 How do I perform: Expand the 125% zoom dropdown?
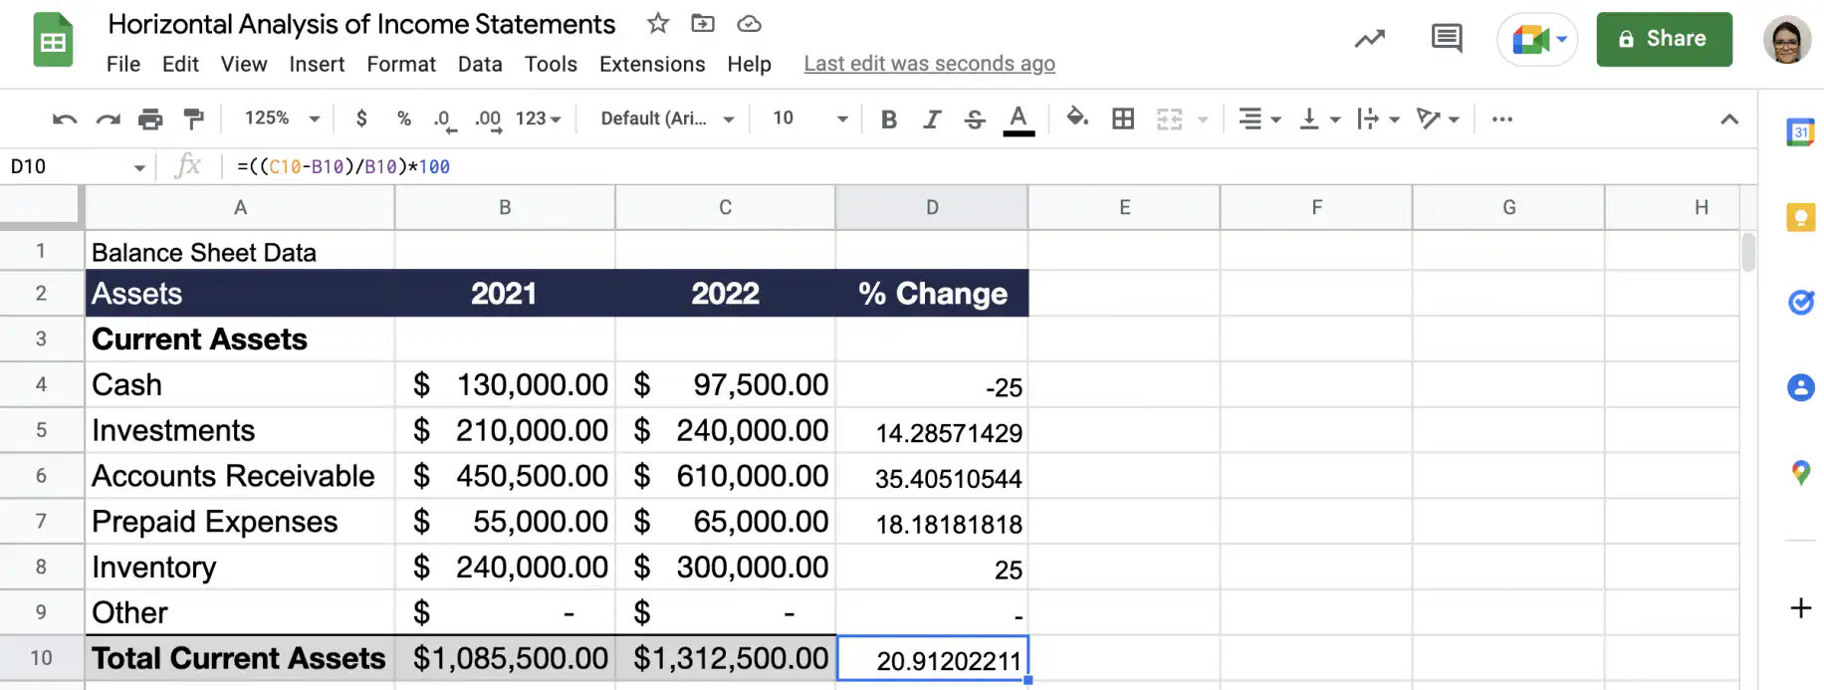pos(283,118)
